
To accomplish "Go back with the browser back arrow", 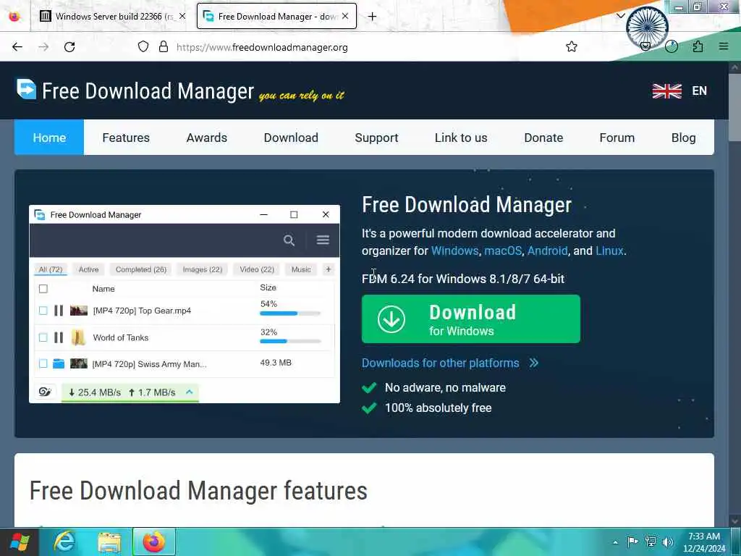I will 17,47.
